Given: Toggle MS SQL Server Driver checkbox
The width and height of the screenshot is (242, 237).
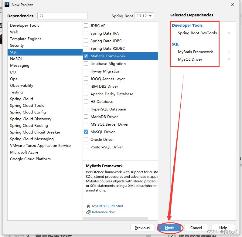Looking at the screenshot, I should [86, 124].
